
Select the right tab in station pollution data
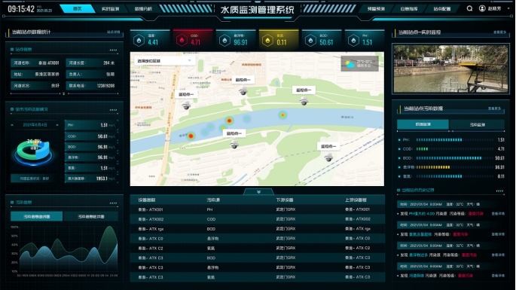tap(477, 124)
